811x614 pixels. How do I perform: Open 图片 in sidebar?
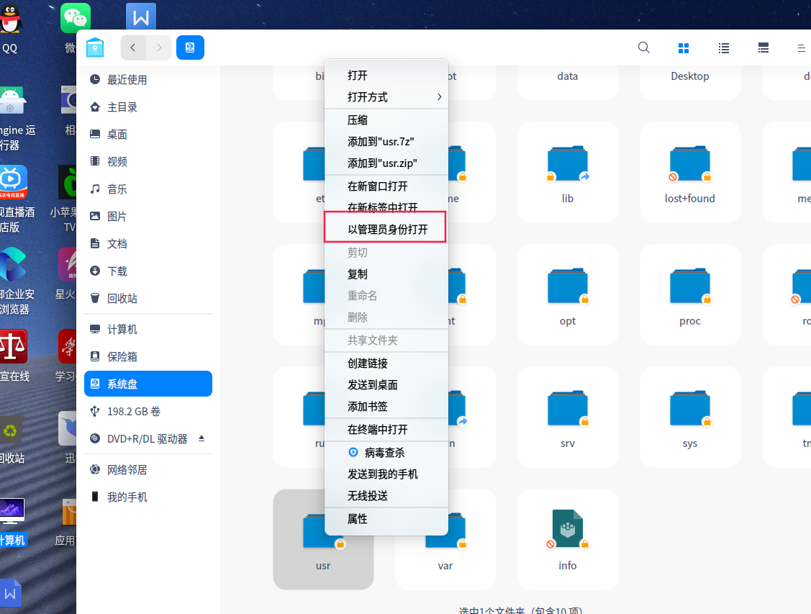click(x=148, y=216)
